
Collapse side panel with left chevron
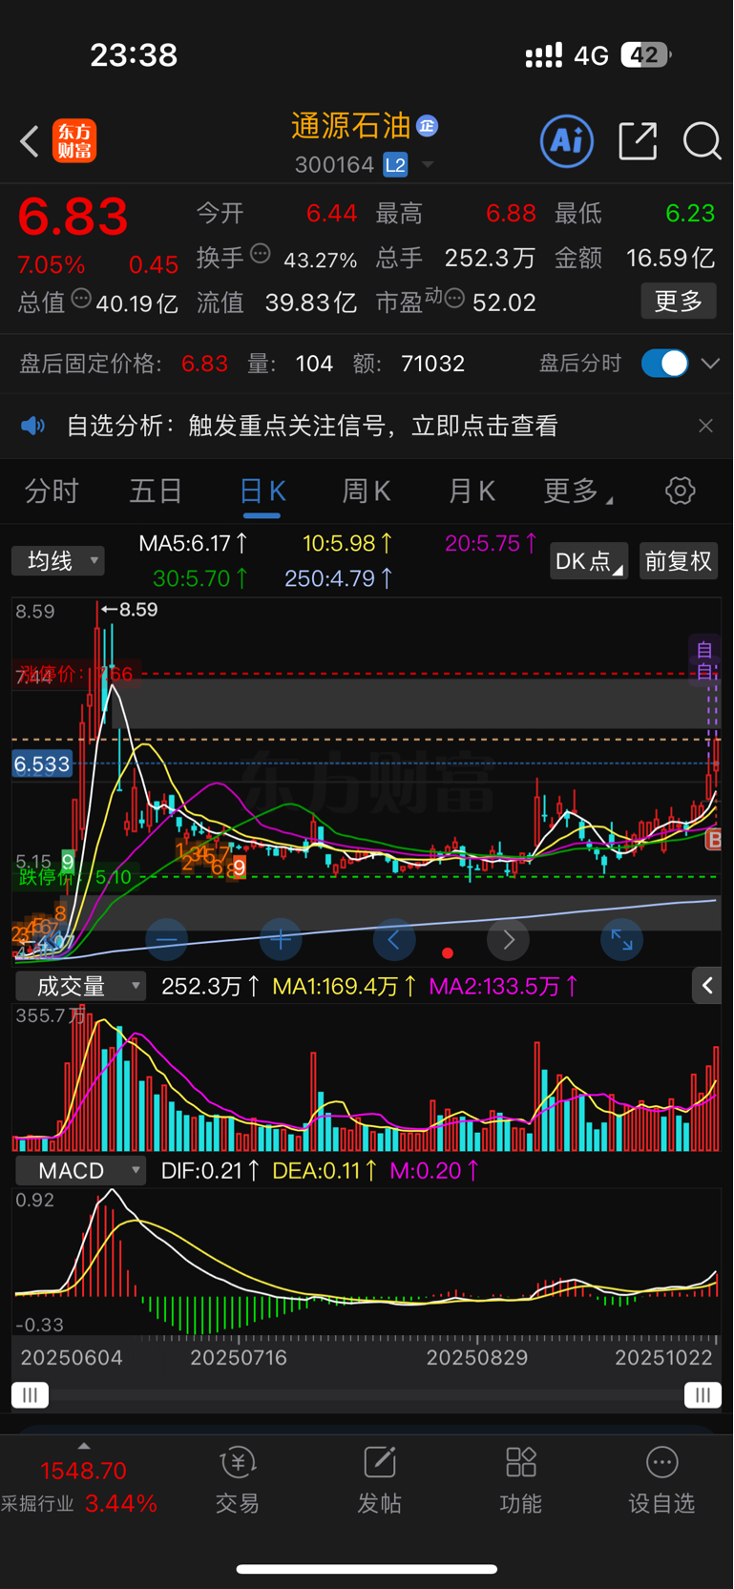click(707, 986)
